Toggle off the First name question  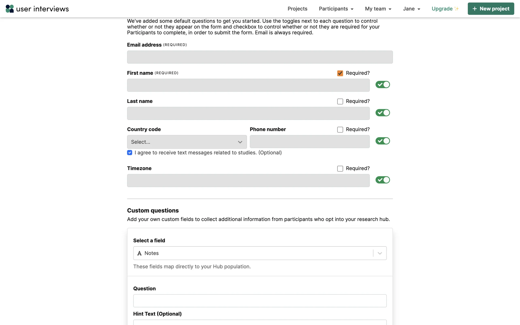point(382,84)
